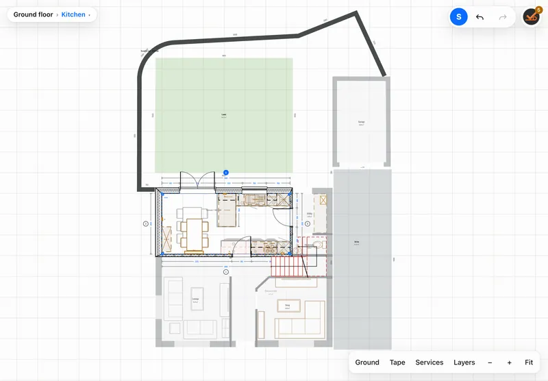Select the dark garden boundary wall
Viewport: 548px width, 381px height.
139,133
